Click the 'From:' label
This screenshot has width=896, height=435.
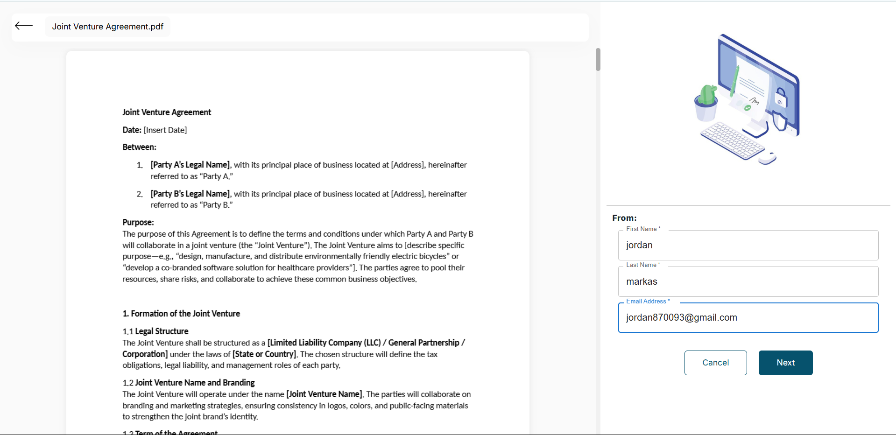pyautogui.click(x=624, y=218)
